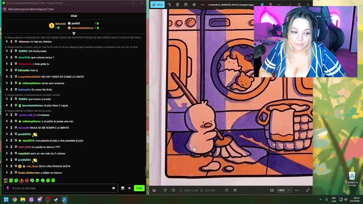Screen dimensions: 363x204
Task: Open the chat settings gear
Action: pyautogui.click(x=129, y=188)
